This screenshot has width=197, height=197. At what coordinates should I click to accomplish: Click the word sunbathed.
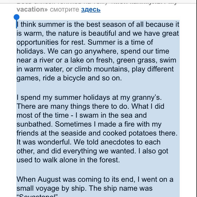(34, 124)
